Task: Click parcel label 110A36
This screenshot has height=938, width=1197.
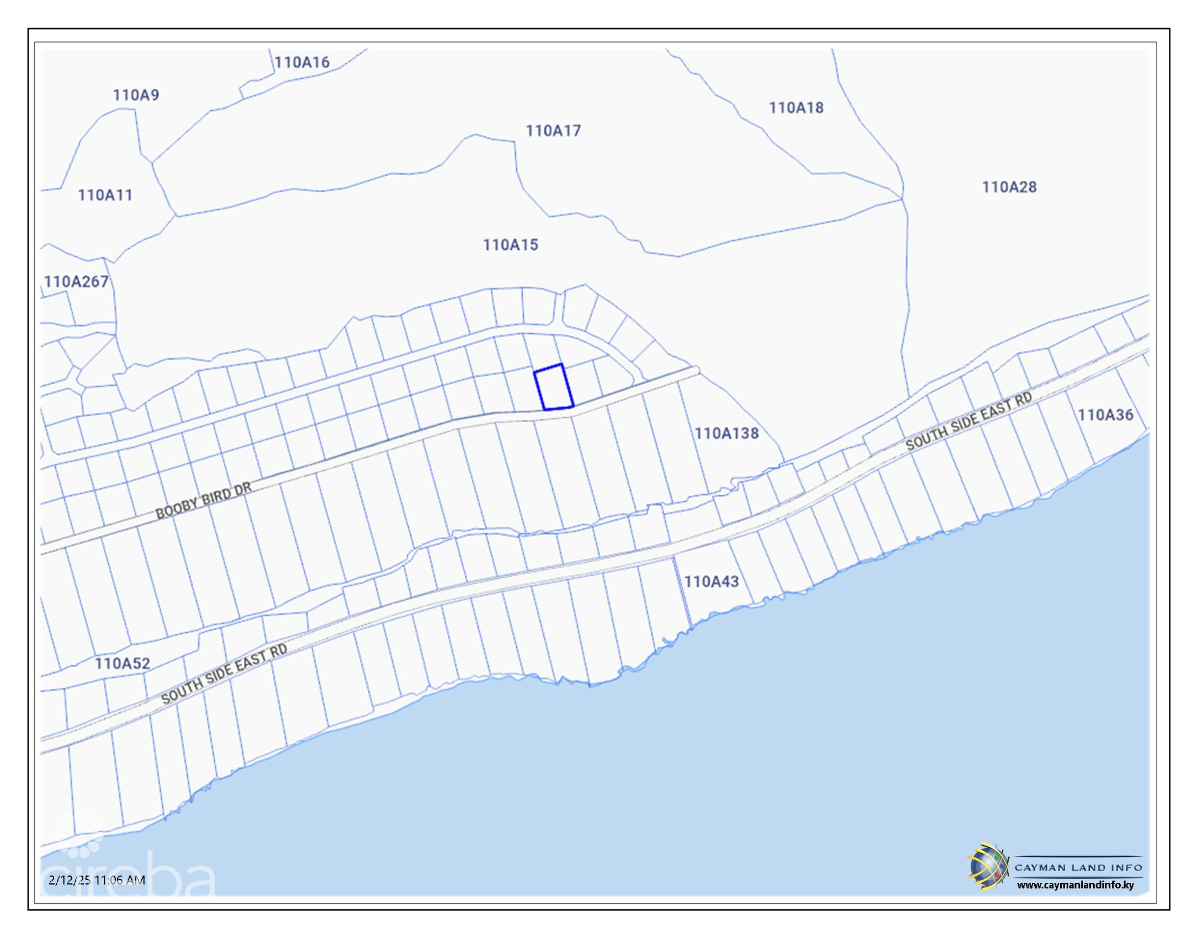Action: click(1105, 415)
